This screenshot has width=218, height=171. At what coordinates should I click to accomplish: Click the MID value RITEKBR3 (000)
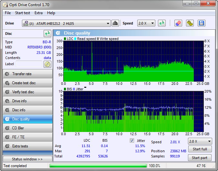point(39,47)
